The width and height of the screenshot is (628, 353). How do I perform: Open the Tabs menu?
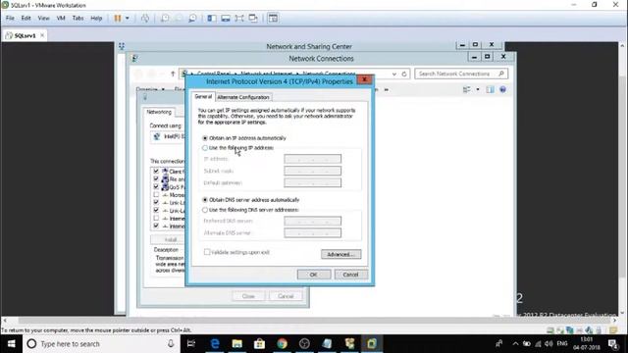pyautogui.click(x=78, y=18)
